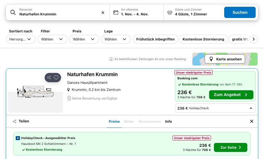The width and height of the screenshot is (264, 159).
Task: Switch to the Info tab
Action: 168,121
